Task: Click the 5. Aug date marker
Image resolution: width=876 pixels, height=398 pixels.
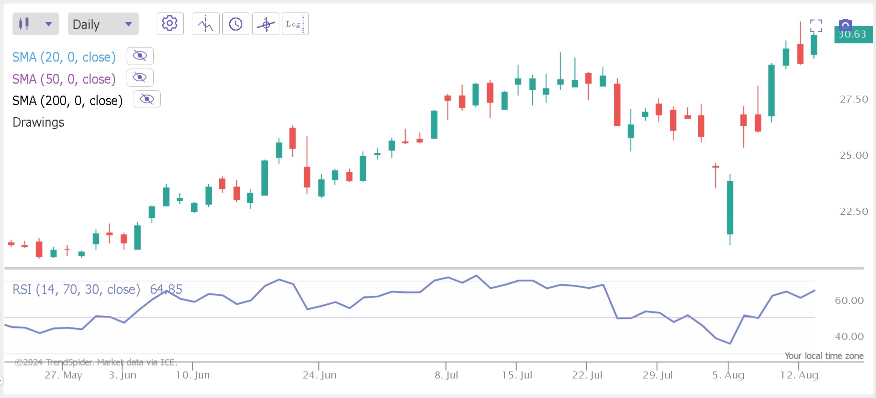Action: coord(728,375)
